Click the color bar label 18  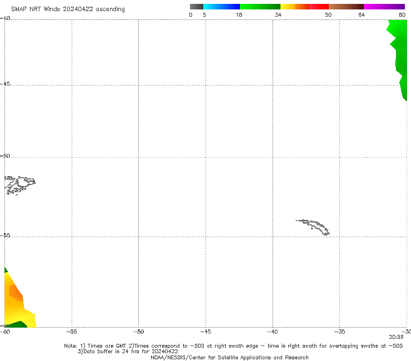(x=239, y=14)
